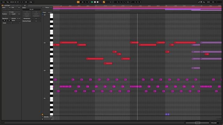
Task: Click the round Record button
Action: click(x=98, y=2)
